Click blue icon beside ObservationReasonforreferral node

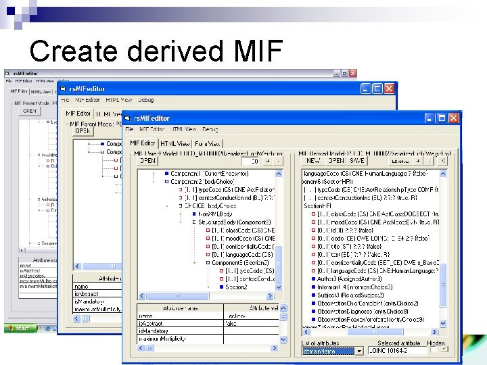point(313,319)
